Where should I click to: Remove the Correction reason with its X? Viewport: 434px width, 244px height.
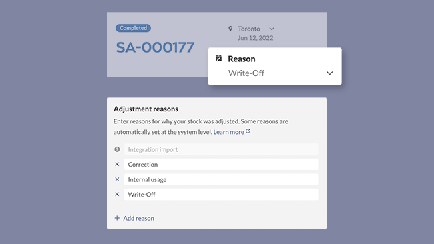click(117, 164)
